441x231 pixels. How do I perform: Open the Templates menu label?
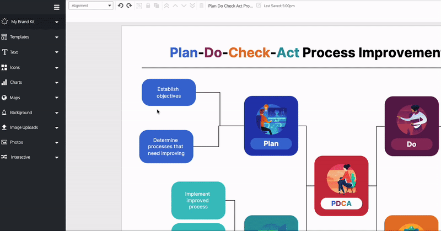(x=19, y=37)
